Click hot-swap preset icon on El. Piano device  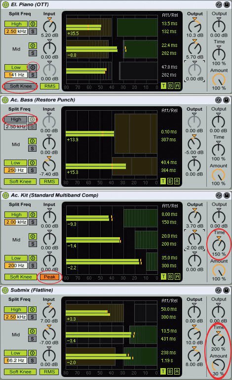[x=219, y=4]
